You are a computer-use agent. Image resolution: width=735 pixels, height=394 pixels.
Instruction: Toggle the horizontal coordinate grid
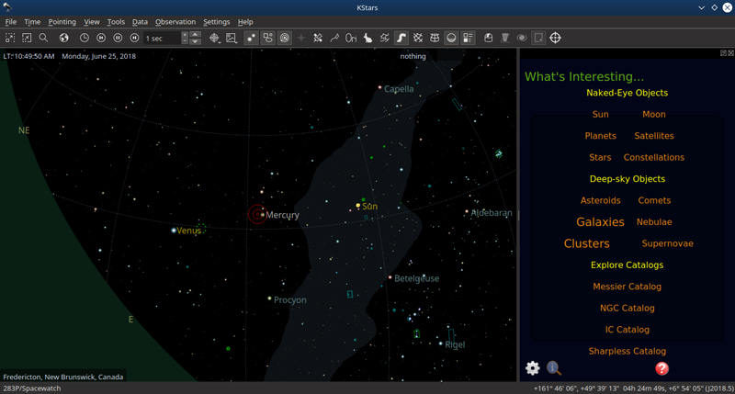tap(435, 38)
